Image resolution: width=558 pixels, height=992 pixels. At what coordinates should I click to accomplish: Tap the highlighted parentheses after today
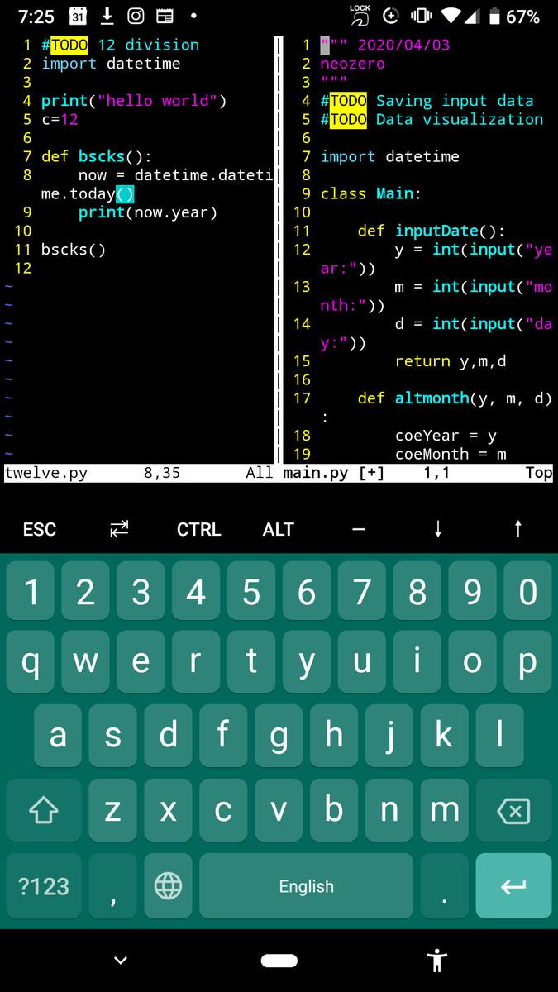pyautogui.click(x=125, y=193)
